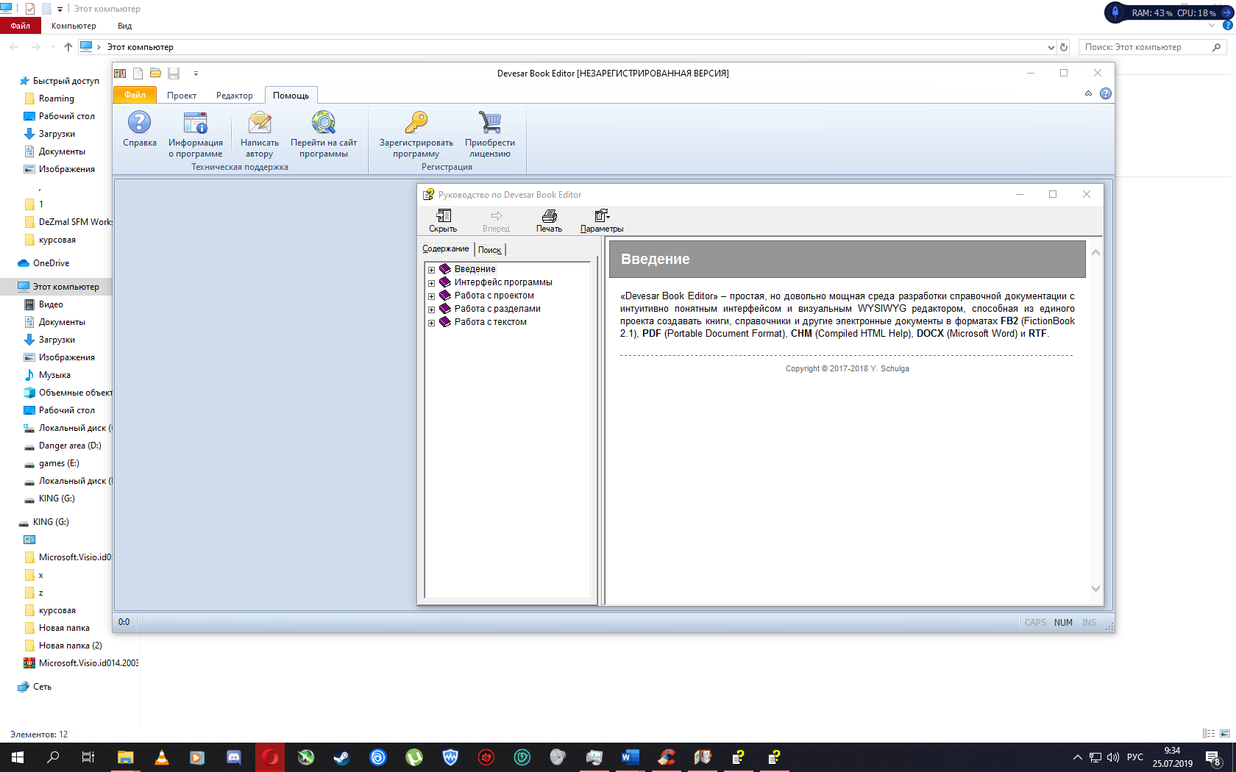Expand Работа с проектом tree node

tap(432, 296)
